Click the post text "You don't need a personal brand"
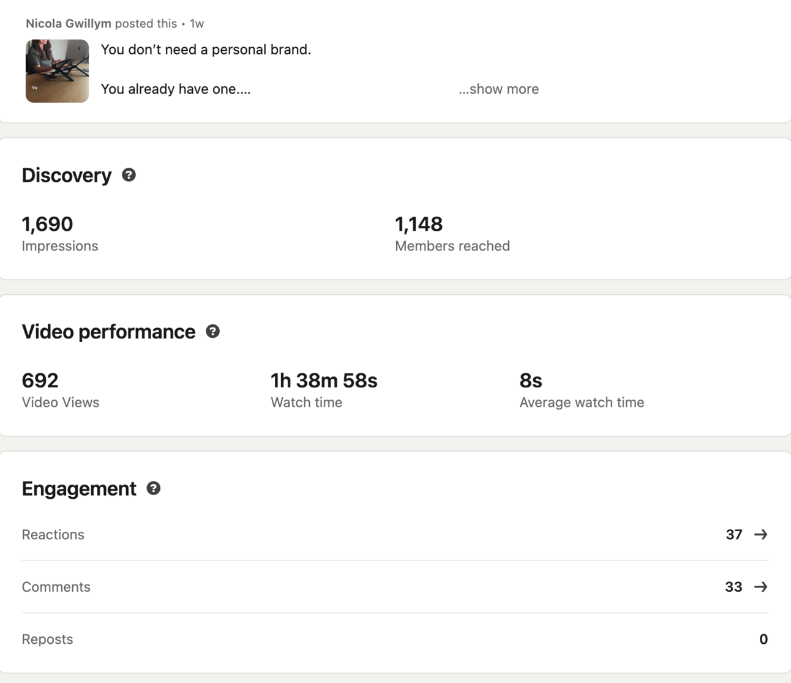Viewport: 791px width, 683px height. pos(206,50)
